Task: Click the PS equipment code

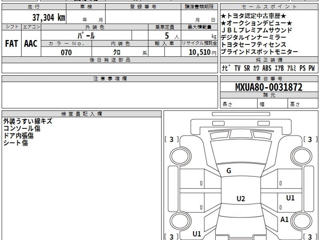Action: click(302, 68)
